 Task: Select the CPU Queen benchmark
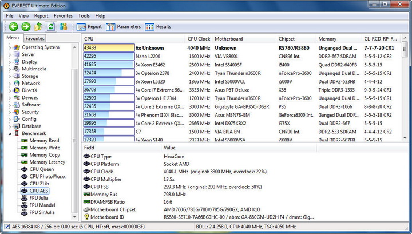point(42,169)
